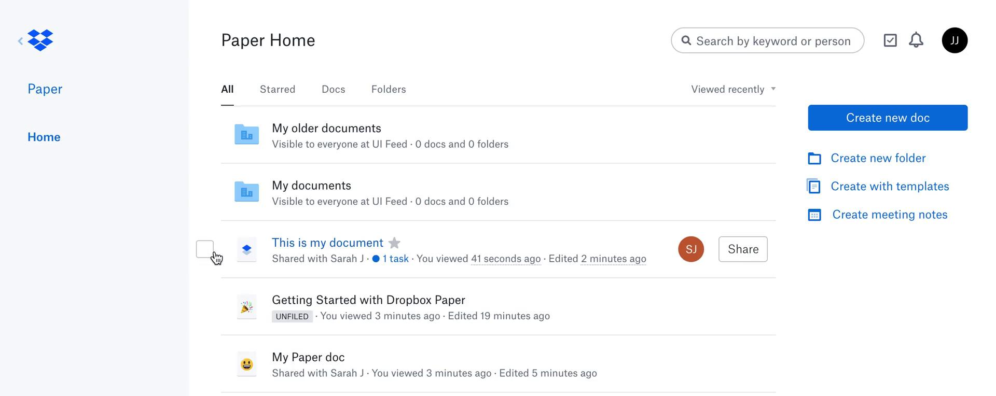Click the 41 seconds ago timestamp
The height and width of the screenshot is (396, 996).
coord(506,259)
